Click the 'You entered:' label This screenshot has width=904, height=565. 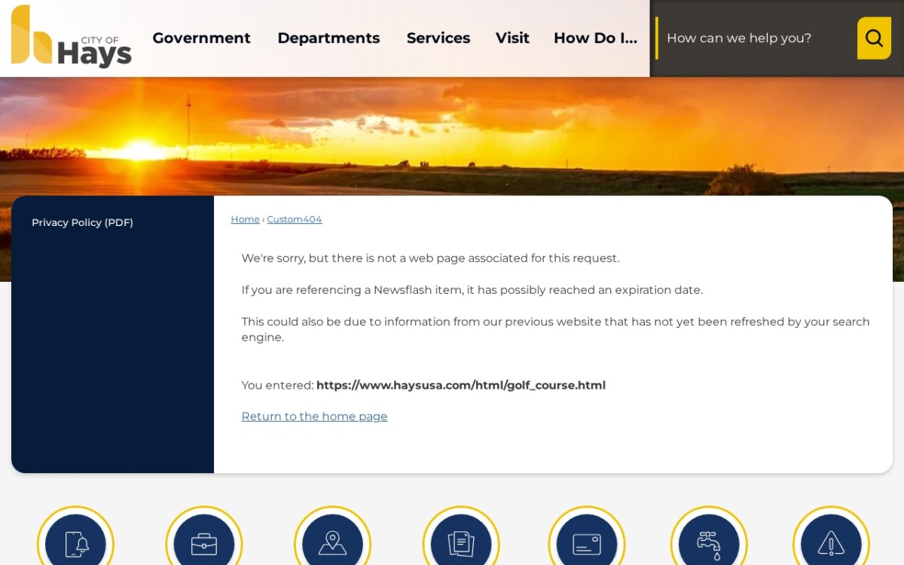[277, 385]
